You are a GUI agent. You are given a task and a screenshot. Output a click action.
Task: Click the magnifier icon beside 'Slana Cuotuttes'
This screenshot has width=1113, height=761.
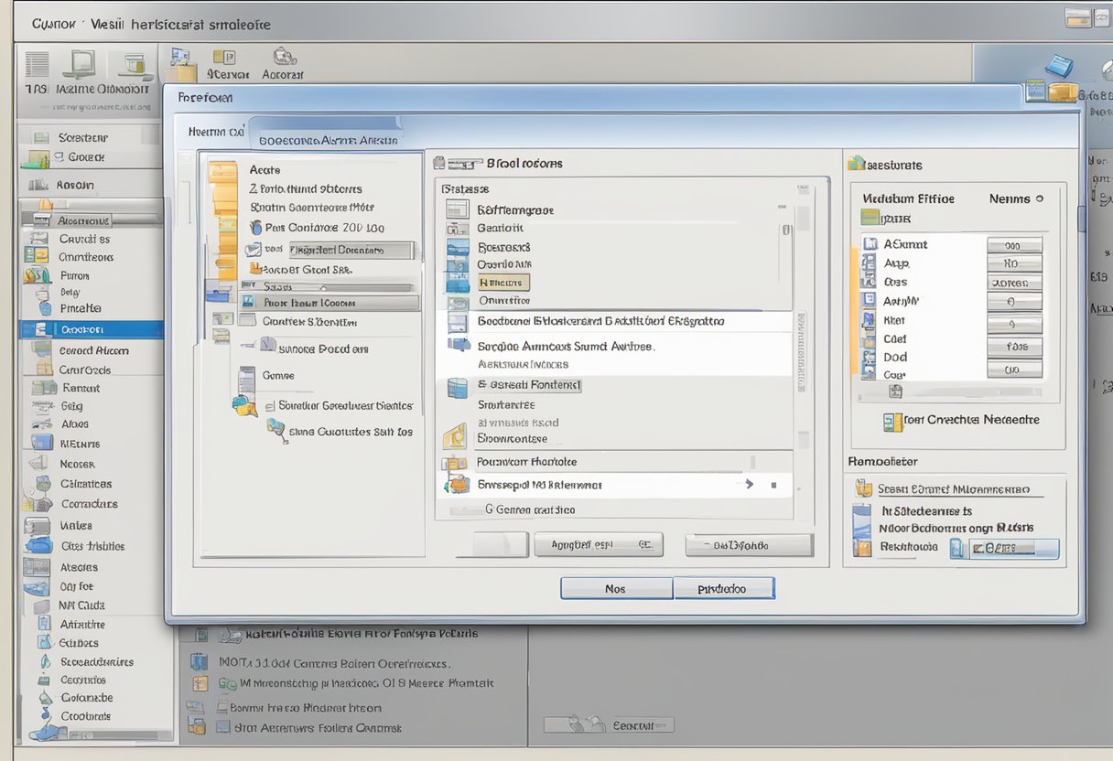pyautogui.click(x=276, y=428)
